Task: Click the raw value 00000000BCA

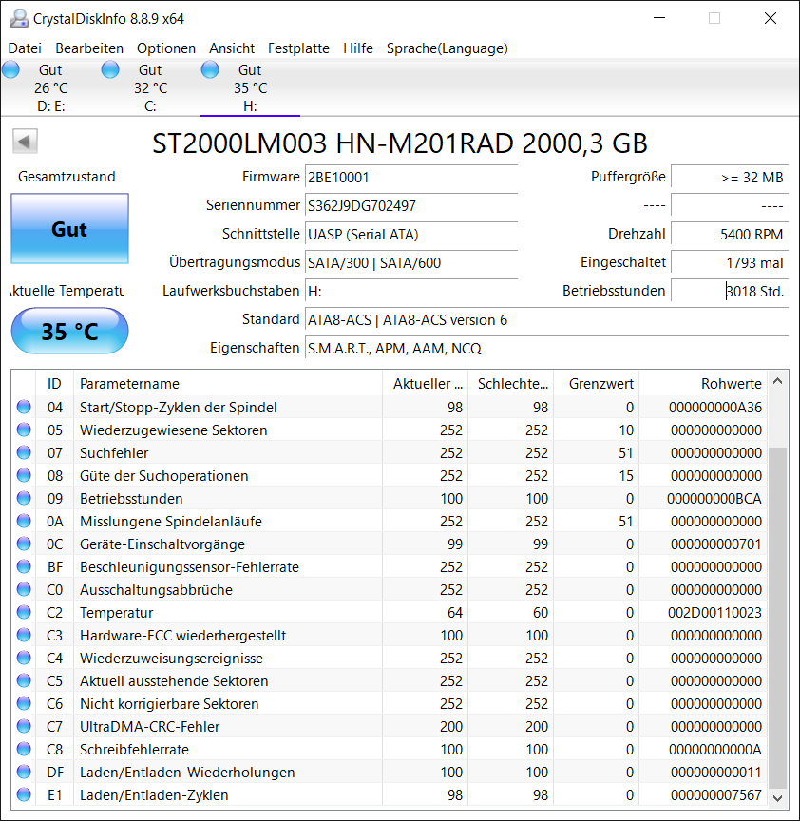Action: point(714,499)
